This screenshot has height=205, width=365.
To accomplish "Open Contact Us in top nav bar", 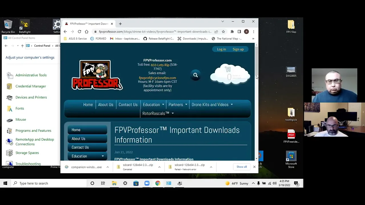I will tap(128, 104).
